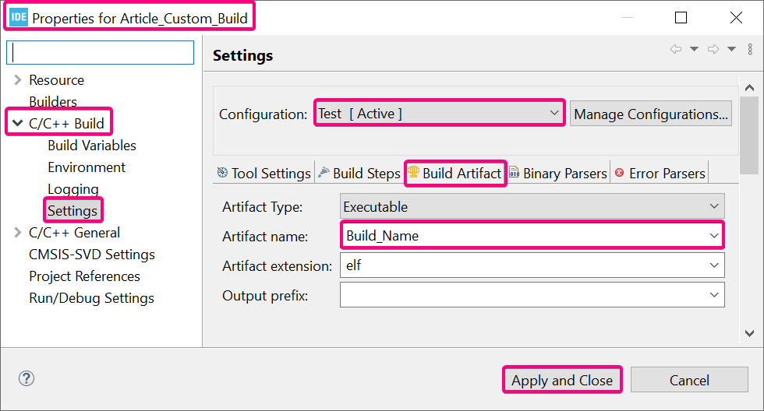
Task: Open the Configuration dropdown showing Test [Active]
Action: coord(439,114)
